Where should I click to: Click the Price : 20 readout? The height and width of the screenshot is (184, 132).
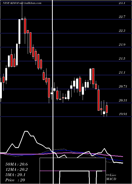click(x=15, y=180)
